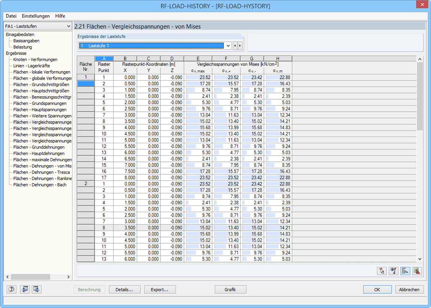Click the σv,max column subheader
Viewport: 431px width, 308px height.
198,71
